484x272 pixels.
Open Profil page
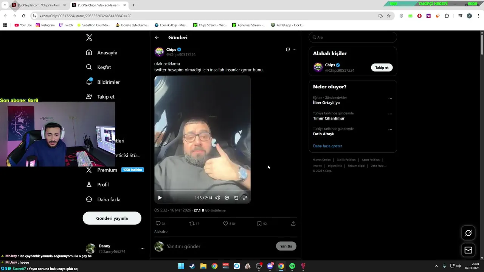point(98,185)
